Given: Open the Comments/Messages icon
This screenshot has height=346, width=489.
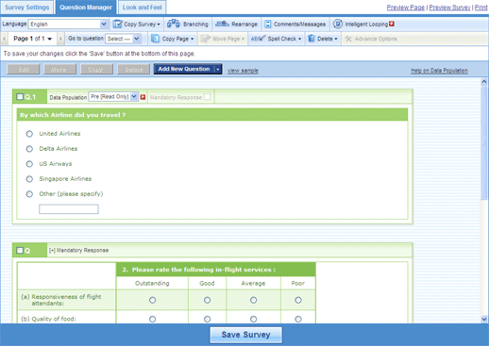Looking at the screenshot, I should pyautogui.click(x=267, y=24).
